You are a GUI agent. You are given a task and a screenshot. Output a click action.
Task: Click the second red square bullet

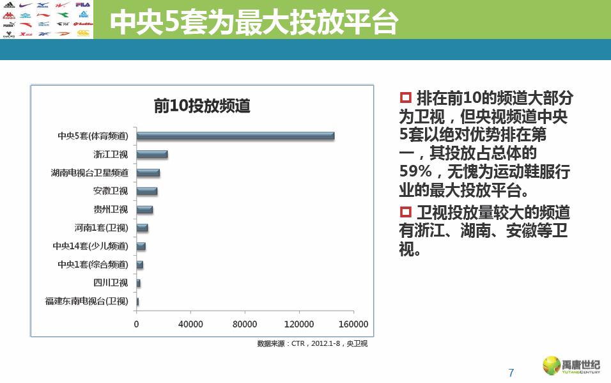(405, 212)
